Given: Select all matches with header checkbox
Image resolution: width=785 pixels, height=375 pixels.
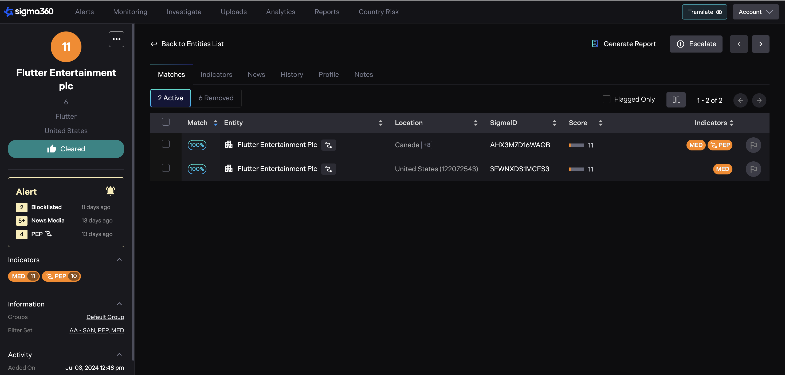Looking at the screenshot, I should tap(166, 122).
